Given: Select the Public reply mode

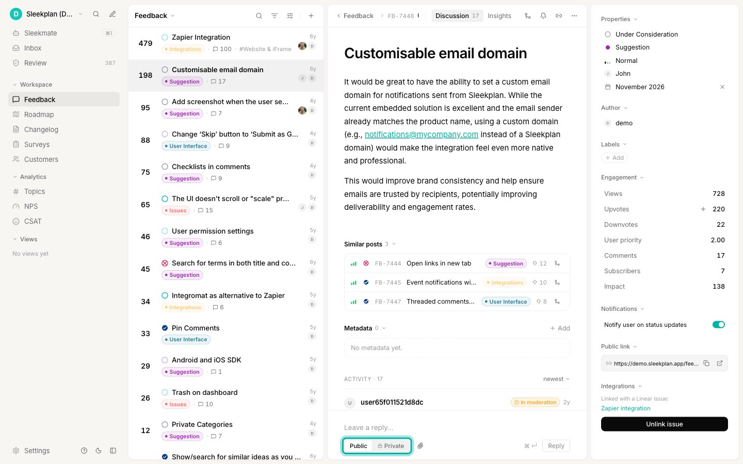Looking at the screenshot, I should [x=358, y=446].
